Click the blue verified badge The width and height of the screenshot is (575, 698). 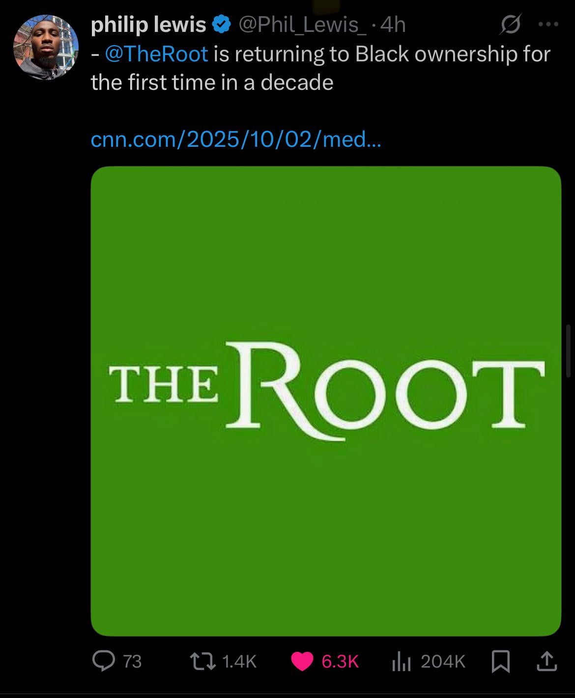(x=221, y=25)
